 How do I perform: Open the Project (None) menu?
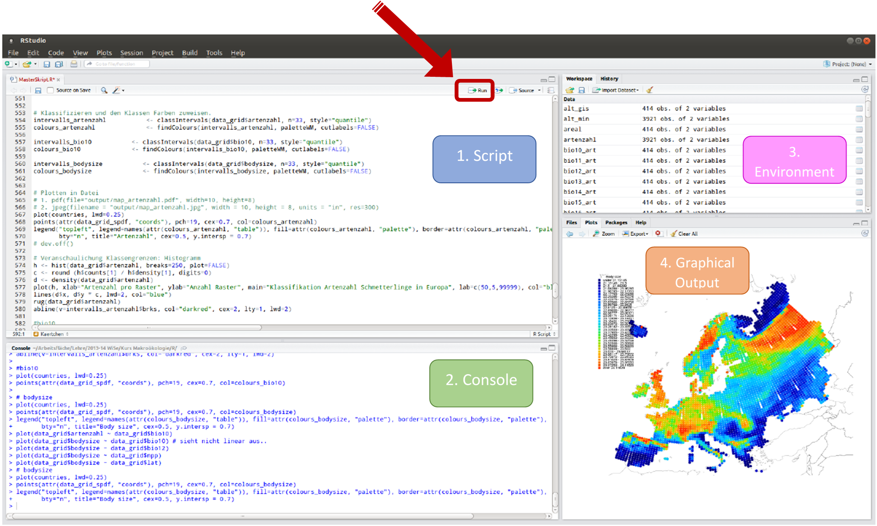(x=848, y=64)
